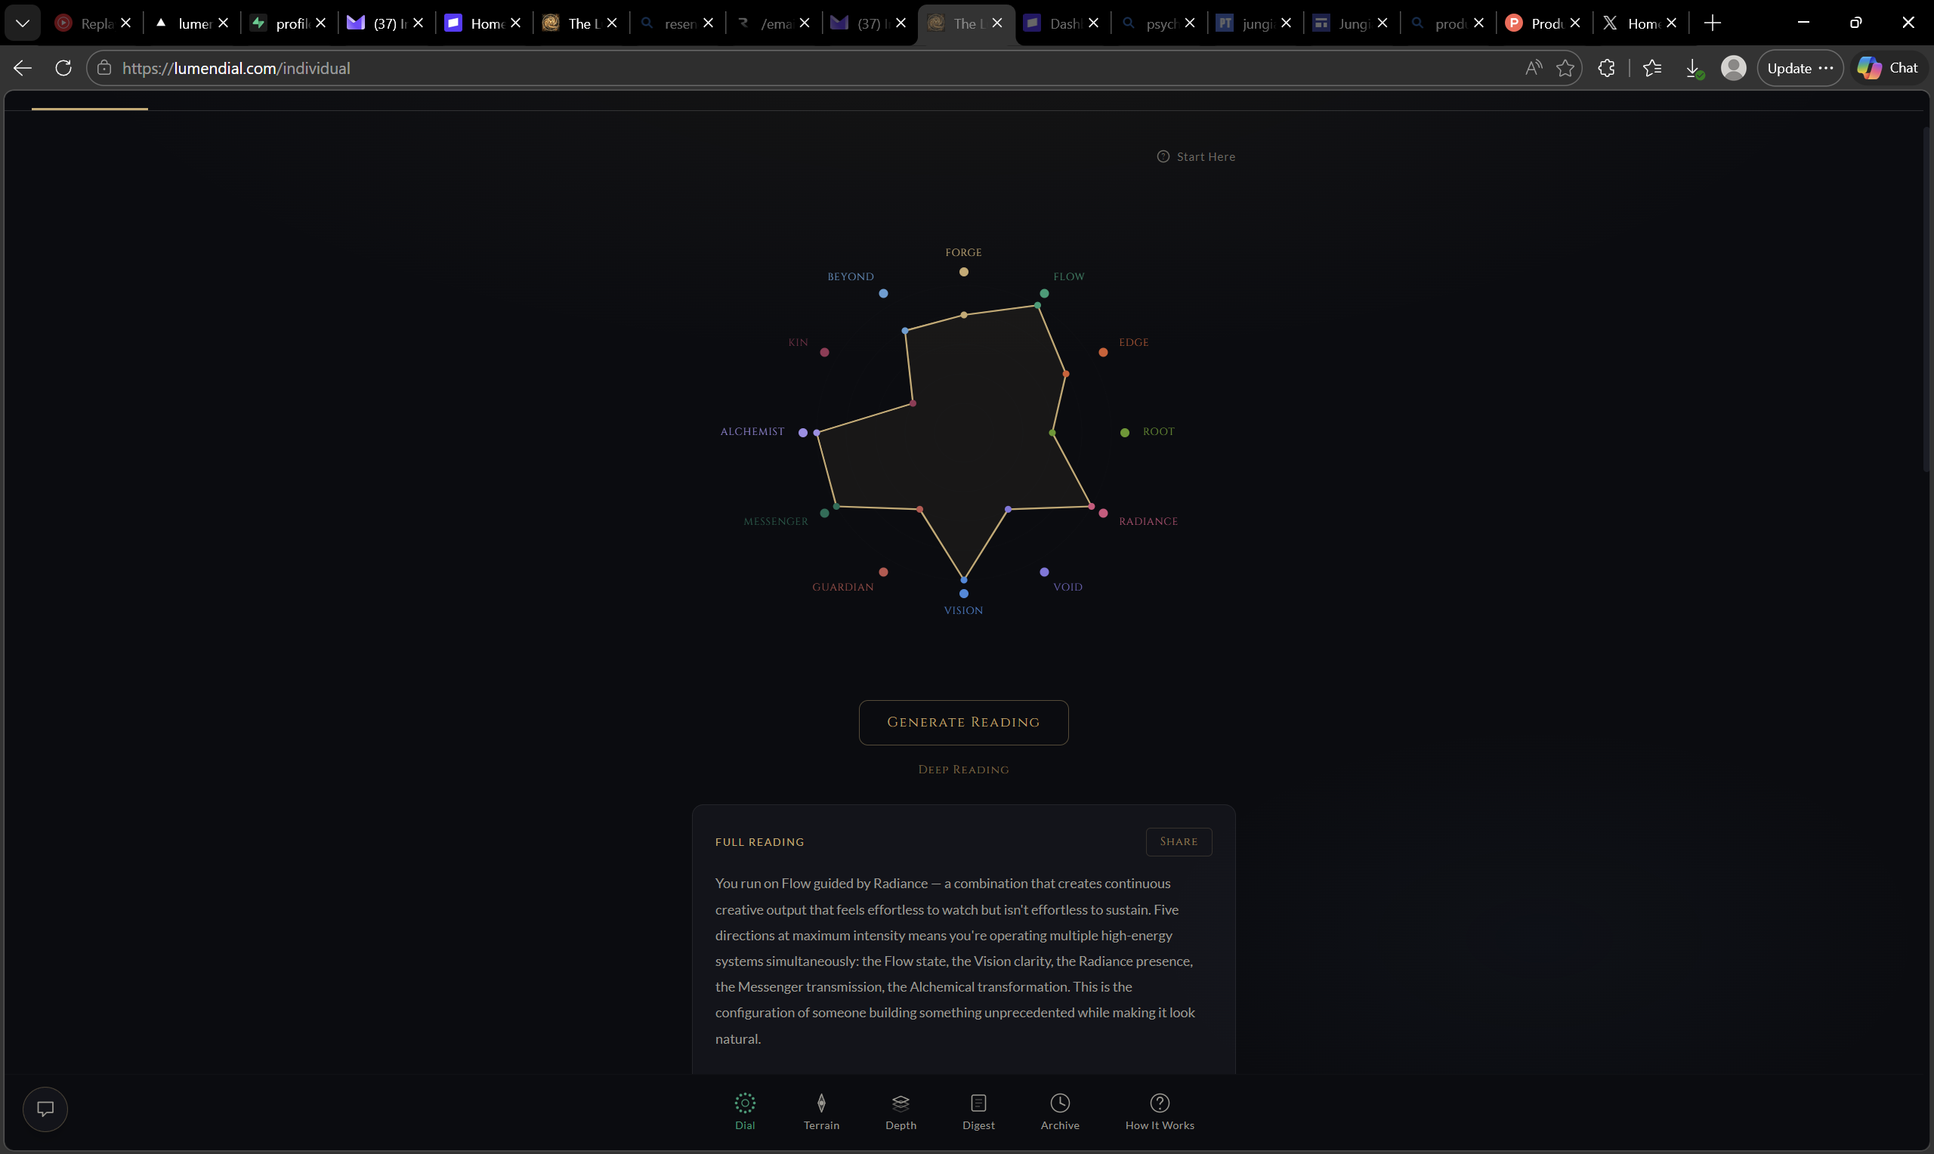1934x1154 pixels.
Task: Click the green ROOT dot on the dial
Action: 1123,431
